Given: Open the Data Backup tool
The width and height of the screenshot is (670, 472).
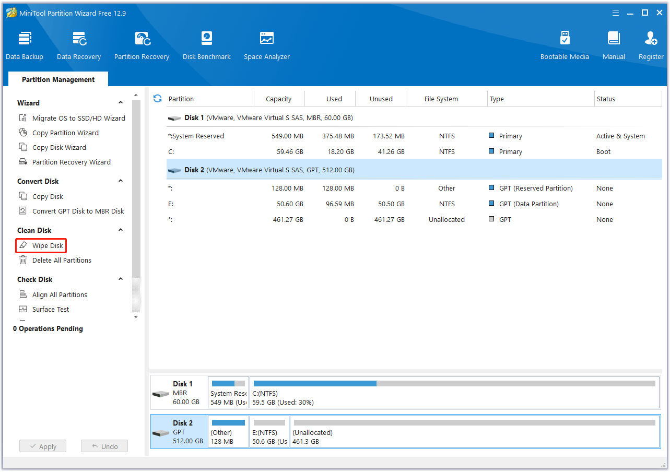Looking at the screenshot, I should 24,44.
